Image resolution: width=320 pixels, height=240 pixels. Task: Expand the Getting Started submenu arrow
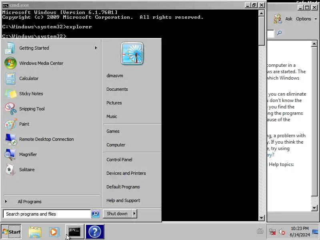(96, 48)
